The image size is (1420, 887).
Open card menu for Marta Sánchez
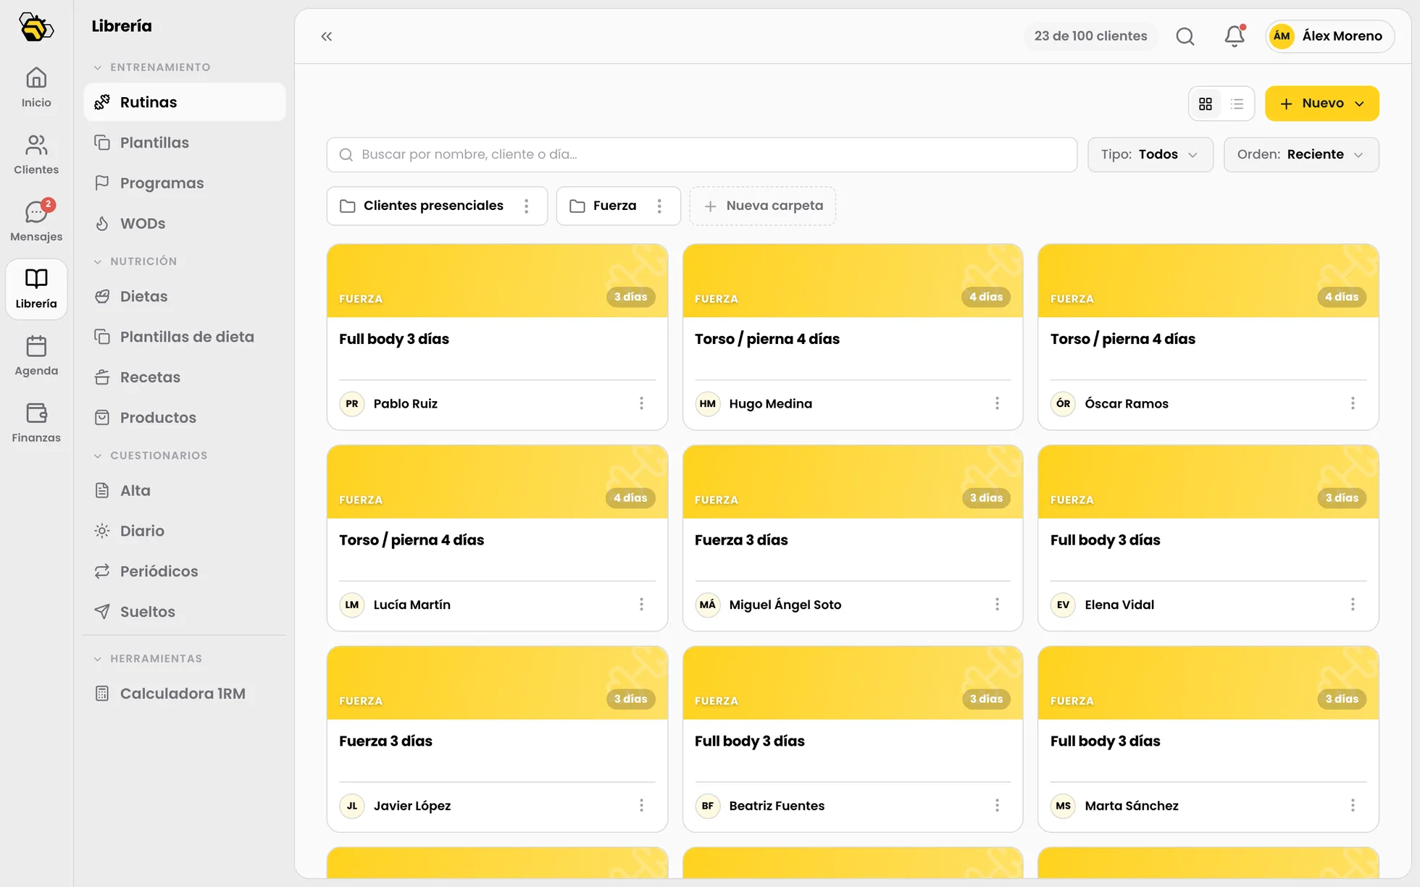pyautogui.click(x=1353, y=806)
